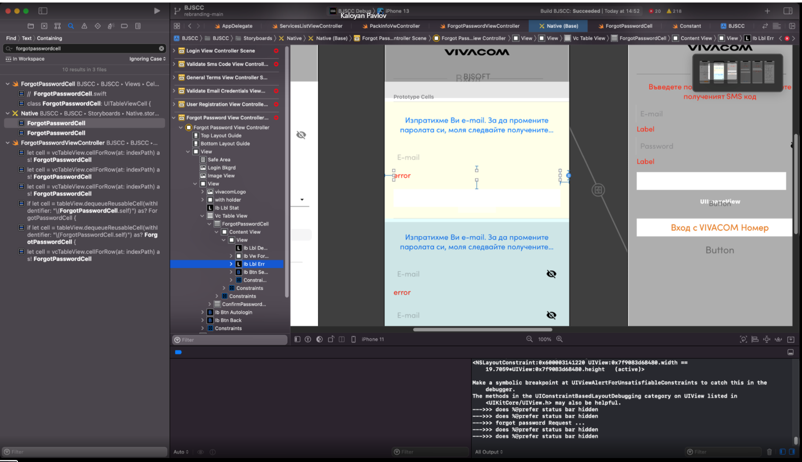This screenshot has width=802, height=462.
Task: Open the Project navigator folder icon
Action: click(31, 26)
